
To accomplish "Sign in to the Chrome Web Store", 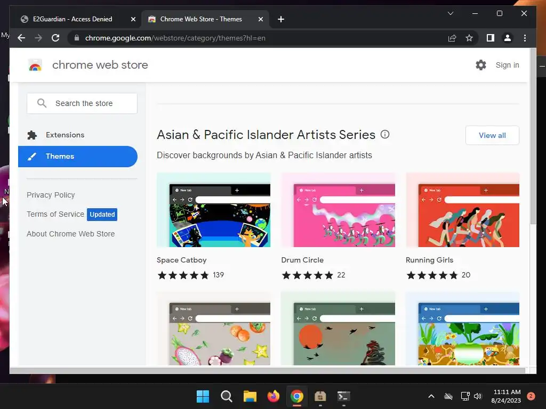I will tap(508, 65).
